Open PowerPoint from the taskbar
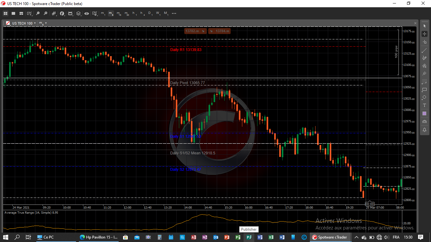The image size is (431, 242). click(x=227, y=237)
